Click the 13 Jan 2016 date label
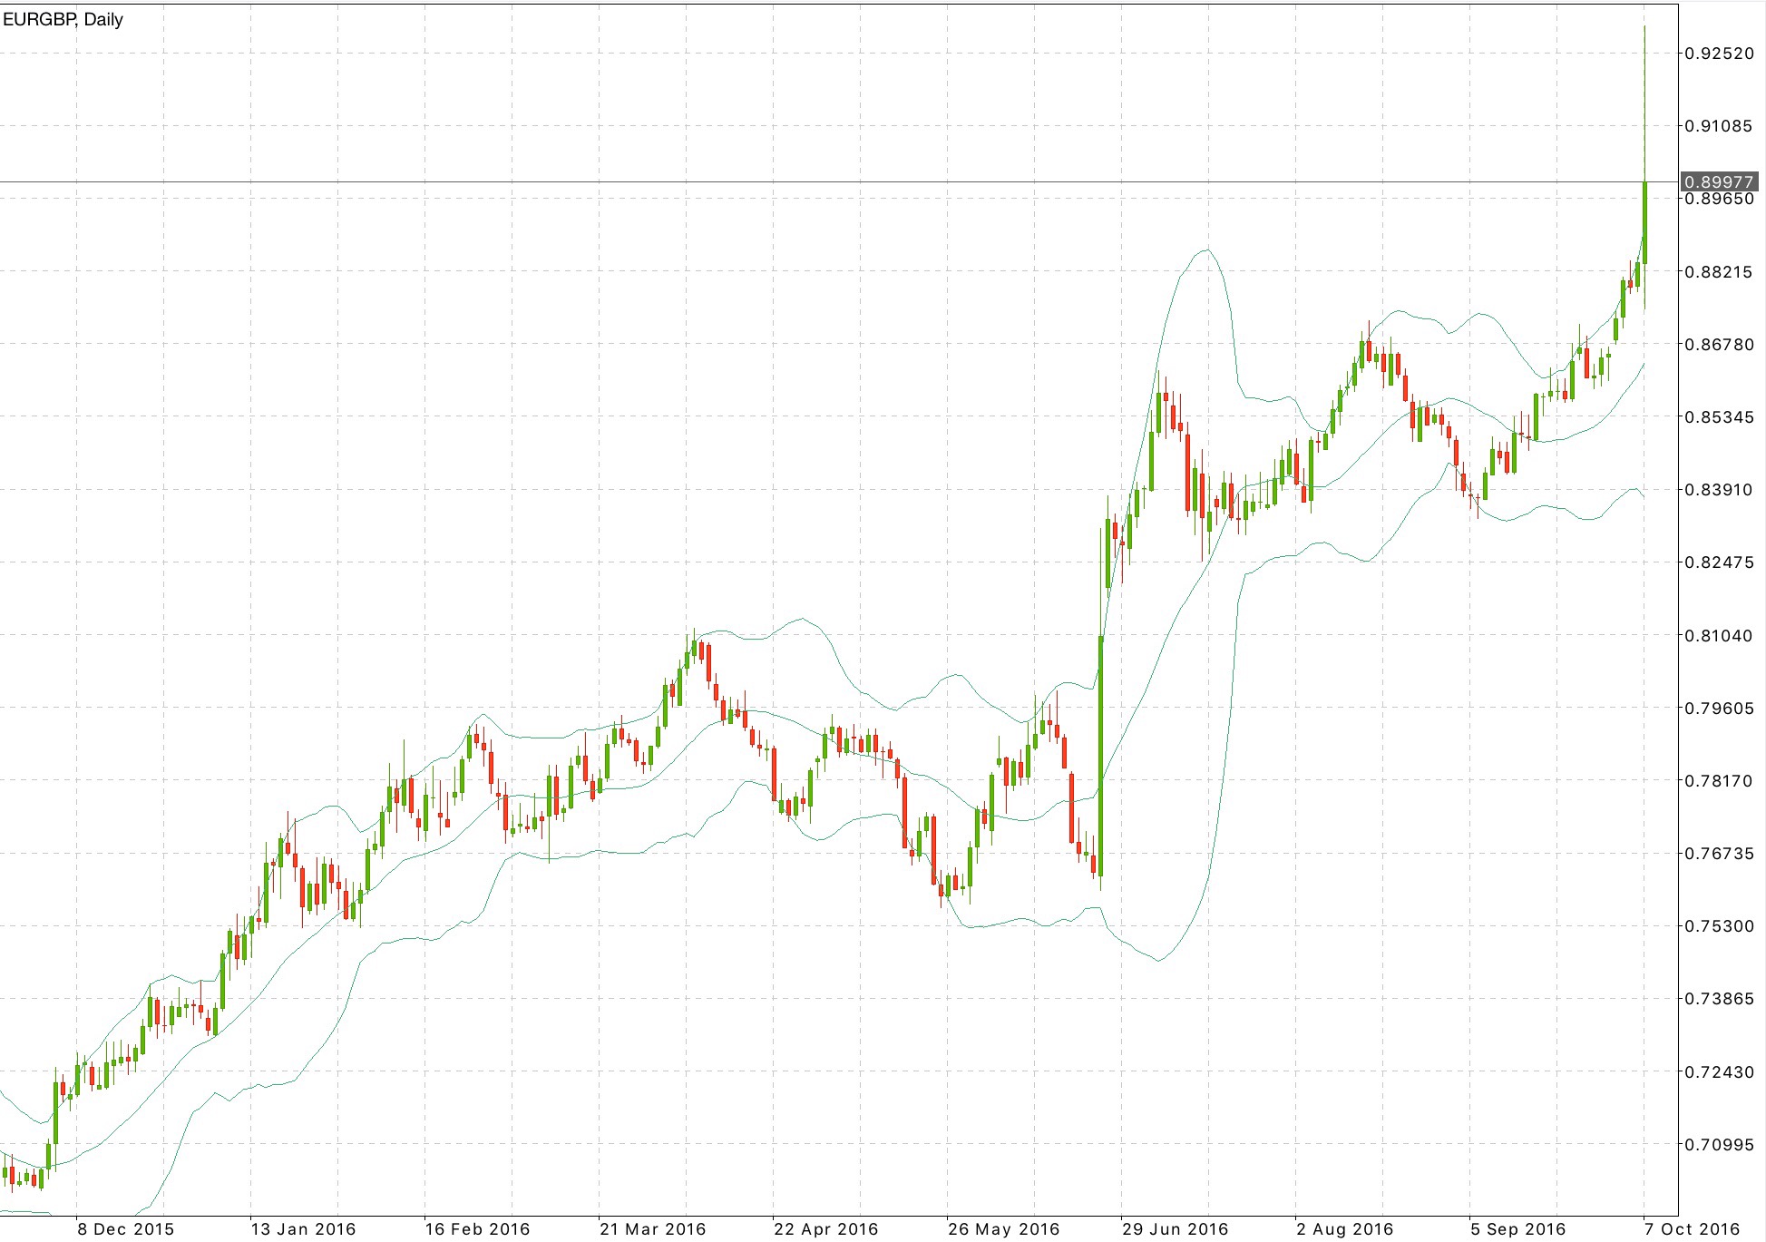1766x1242 pixels. tap(303, 1229)
